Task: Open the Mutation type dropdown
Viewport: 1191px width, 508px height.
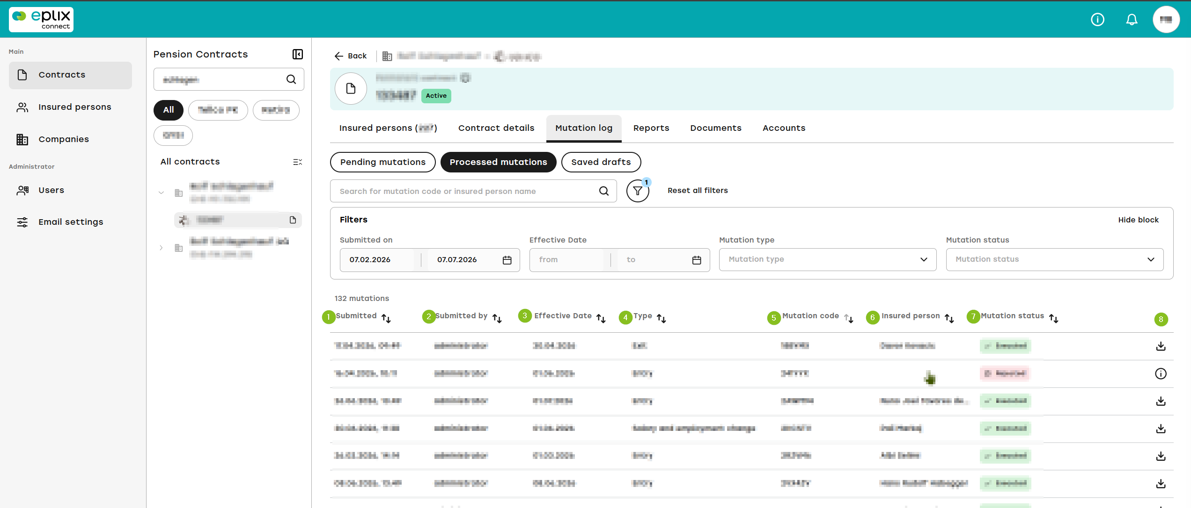Action: 828,259
